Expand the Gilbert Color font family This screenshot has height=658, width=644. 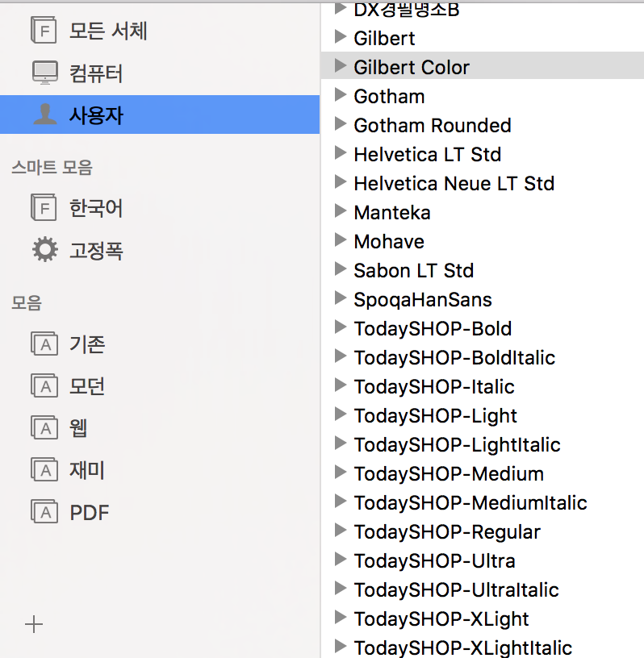point(341,65)
